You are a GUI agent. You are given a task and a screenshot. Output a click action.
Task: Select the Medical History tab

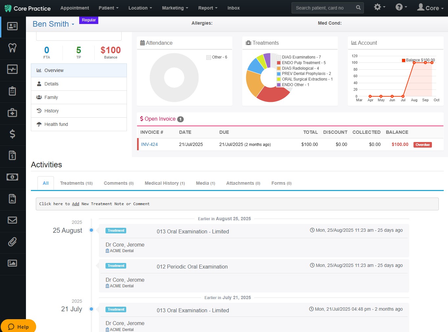click(165, 183)
